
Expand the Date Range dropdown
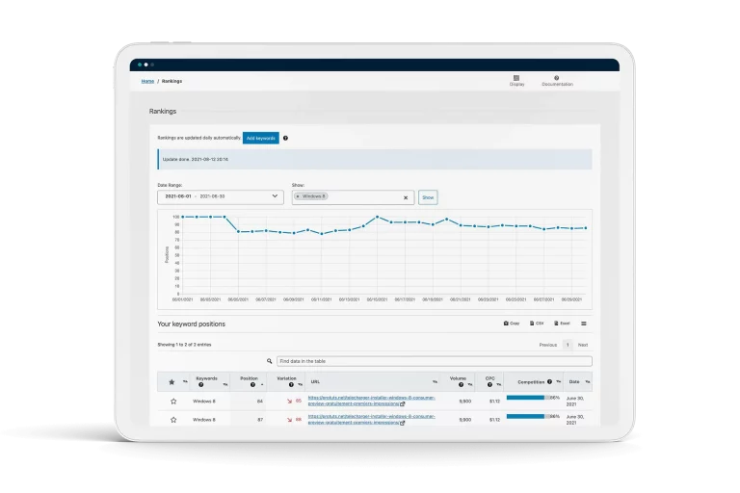point(275,196)
